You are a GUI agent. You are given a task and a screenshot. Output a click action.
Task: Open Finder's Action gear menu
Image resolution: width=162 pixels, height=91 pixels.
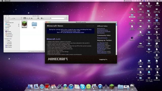42,18
